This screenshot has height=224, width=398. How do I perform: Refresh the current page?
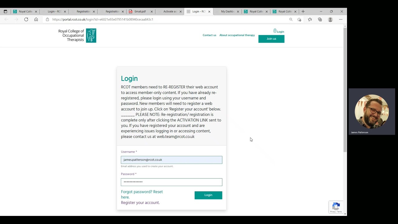pos(26,19)
